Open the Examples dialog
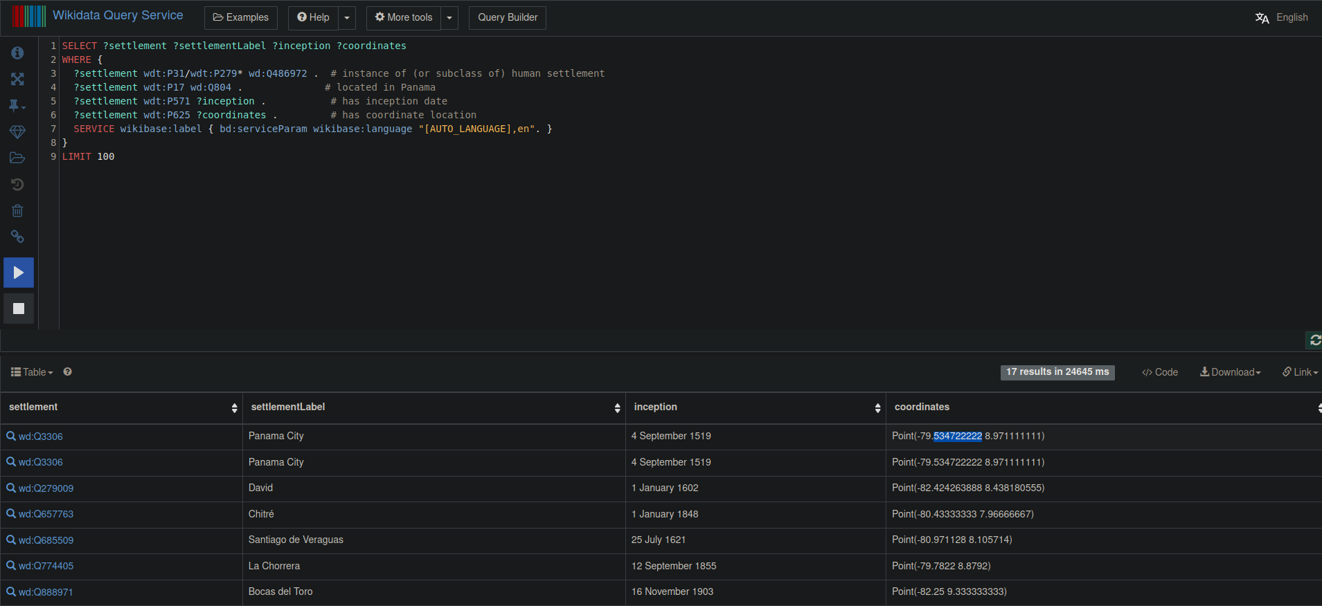The height and width of the screenshot is (606, 1322). coord(241,18)
